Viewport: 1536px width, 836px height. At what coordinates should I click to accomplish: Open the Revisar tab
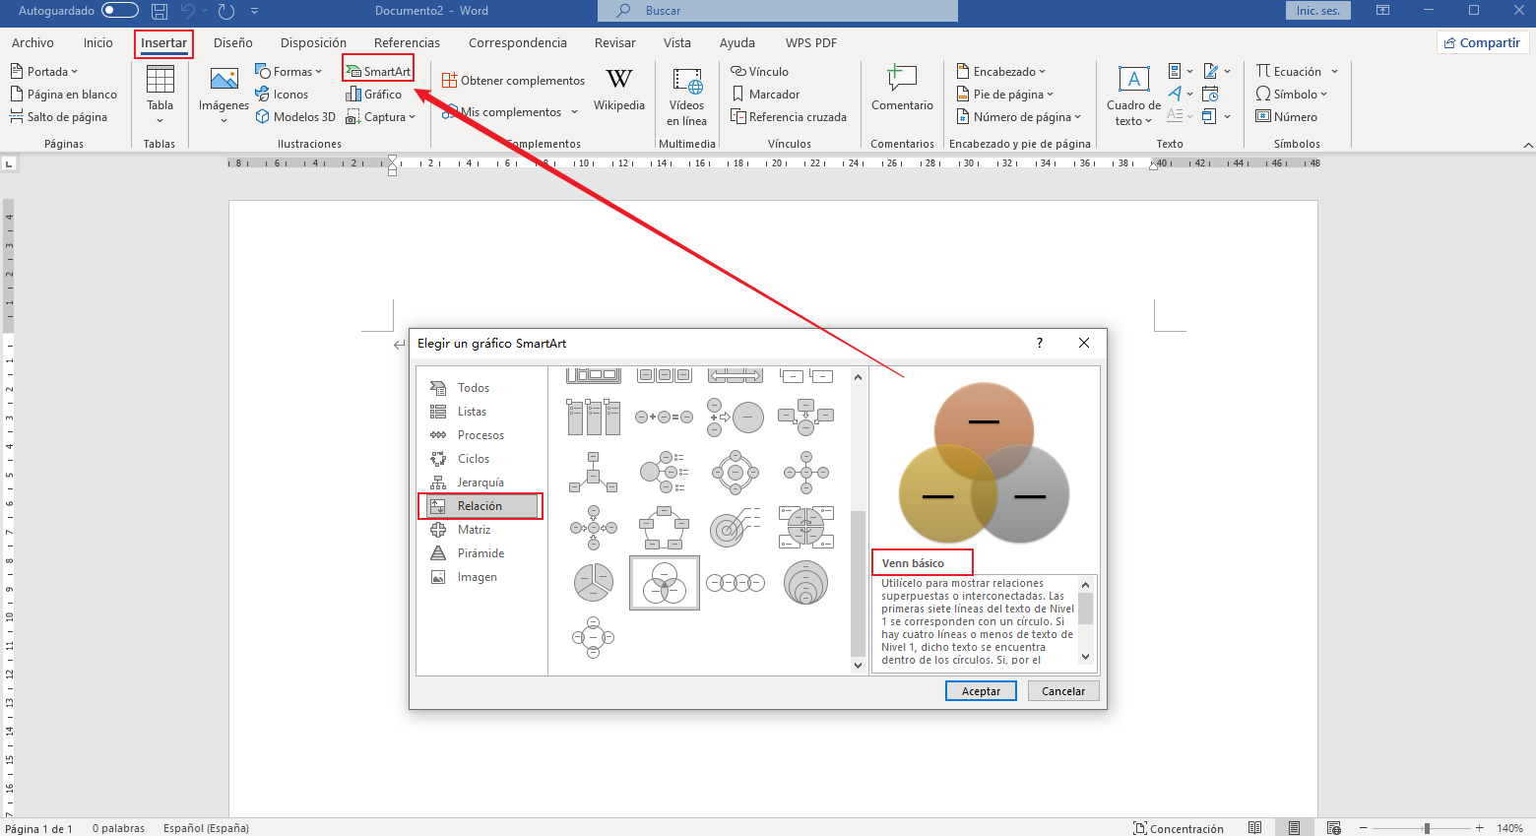click(615, 43)
